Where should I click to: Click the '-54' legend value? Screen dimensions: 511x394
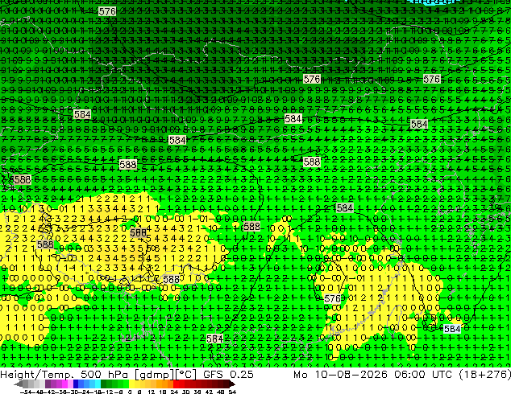(x=26, y=392)
